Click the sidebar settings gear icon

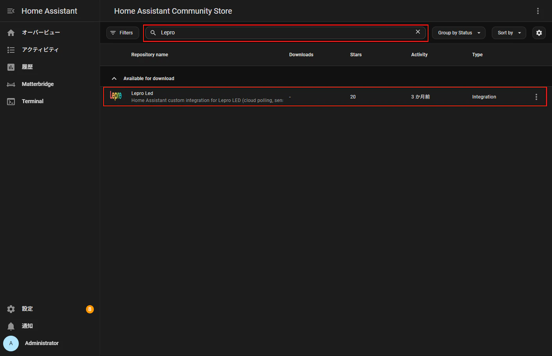click(11, 309)
